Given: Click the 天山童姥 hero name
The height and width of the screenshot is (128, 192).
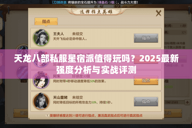Looking at the screenshot, I should tap(60, 98).
